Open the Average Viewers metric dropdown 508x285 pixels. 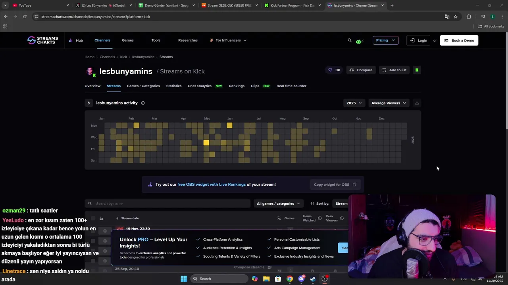(x=389, y=103)
